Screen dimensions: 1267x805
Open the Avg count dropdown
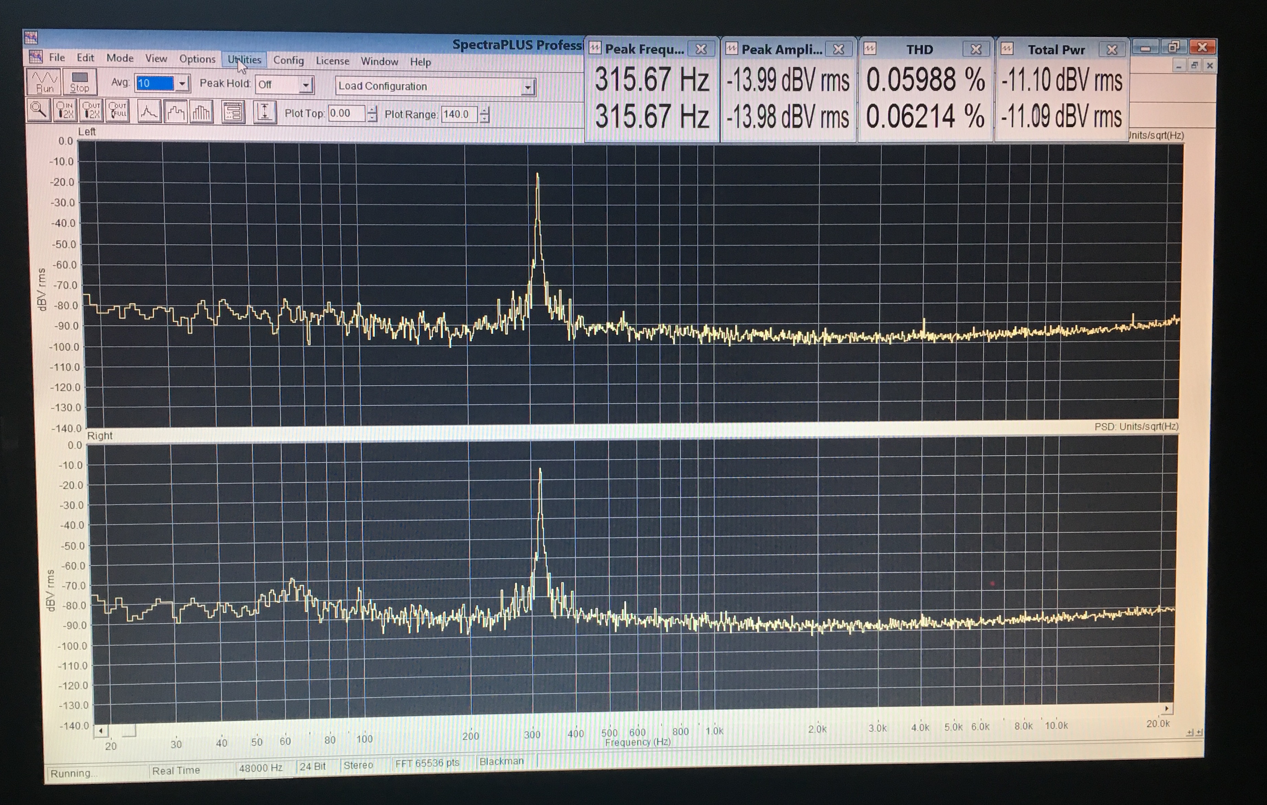click(182, 84)
